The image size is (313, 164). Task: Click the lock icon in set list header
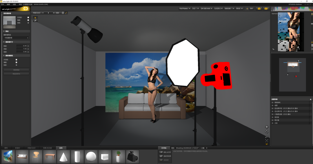coord(311,99)
